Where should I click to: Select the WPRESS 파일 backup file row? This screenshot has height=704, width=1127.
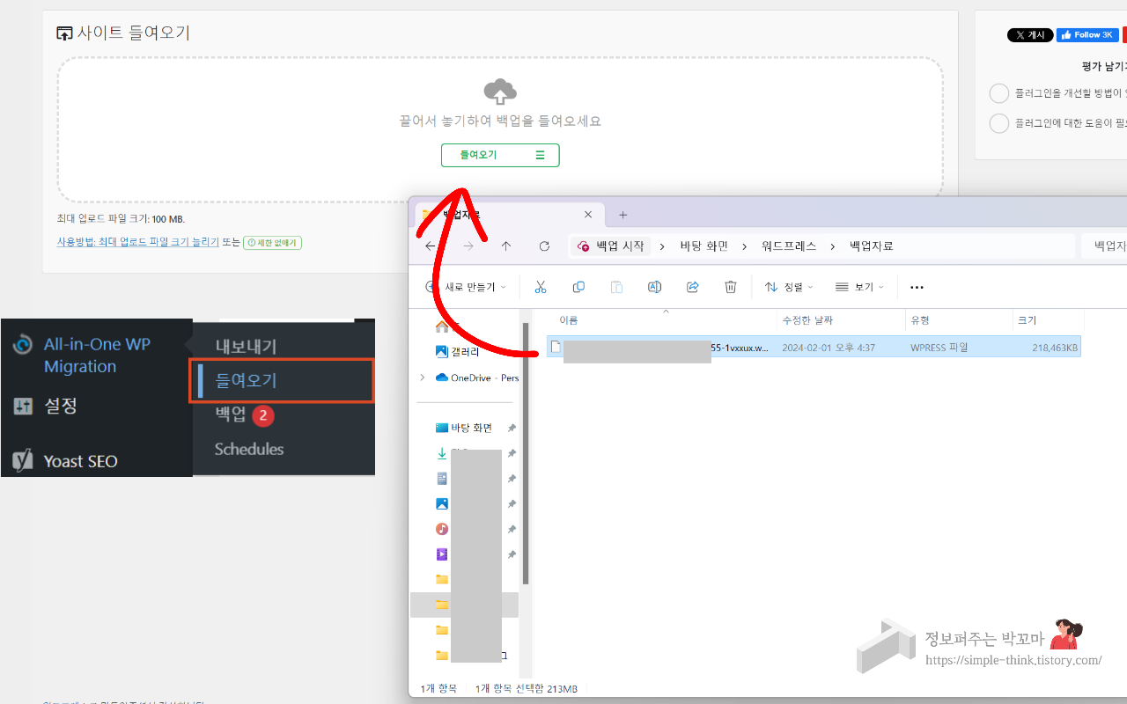pyautogui.click(x=814, y=347)
